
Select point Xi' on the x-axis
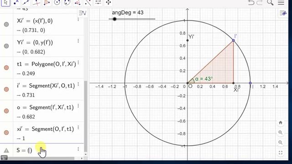coord(233,83)
